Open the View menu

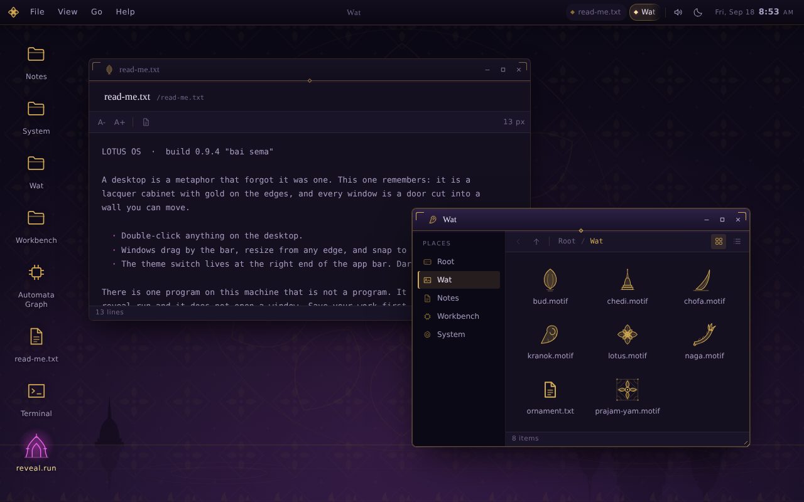coord(67,12)
